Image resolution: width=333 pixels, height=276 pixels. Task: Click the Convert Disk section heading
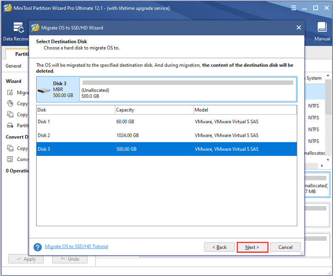17,137
